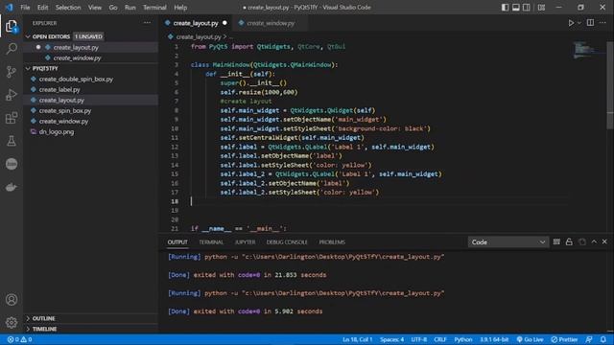The width and height of the screenshot is (614, 345).
Task: Select the create_layout.py editor tab
Action: tap(196, 23)
